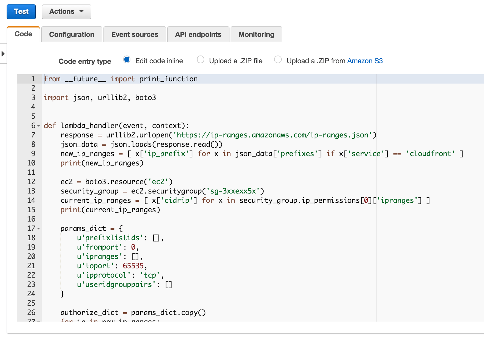Click line number 9 in the gutter

pyautogui.click(x=32, y=154)
